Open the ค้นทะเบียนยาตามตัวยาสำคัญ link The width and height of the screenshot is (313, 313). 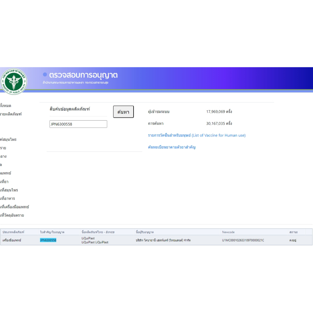pyautogui.click(x=171, y=147)
